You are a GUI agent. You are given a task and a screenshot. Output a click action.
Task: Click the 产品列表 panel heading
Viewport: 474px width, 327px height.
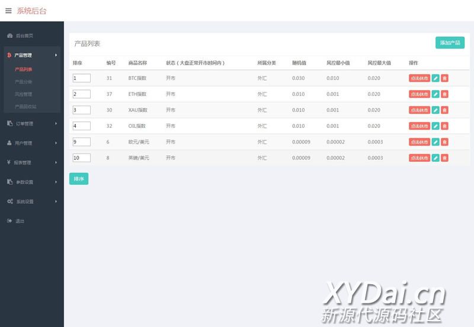click(87, 43)
